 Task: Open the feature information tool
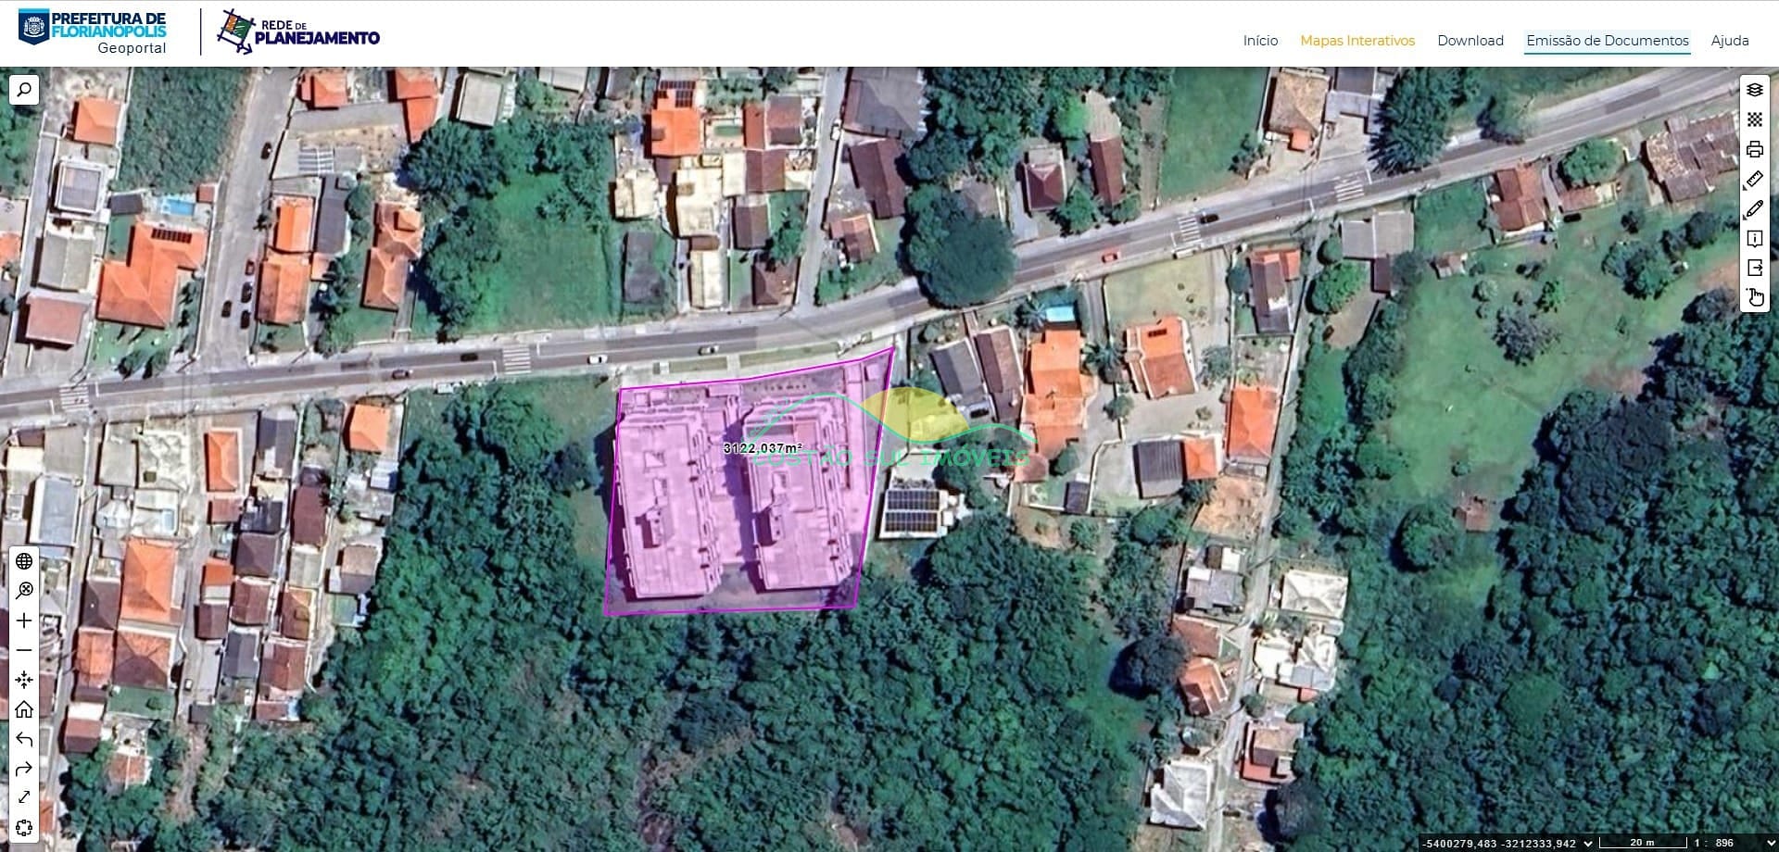coord(1754,239)
